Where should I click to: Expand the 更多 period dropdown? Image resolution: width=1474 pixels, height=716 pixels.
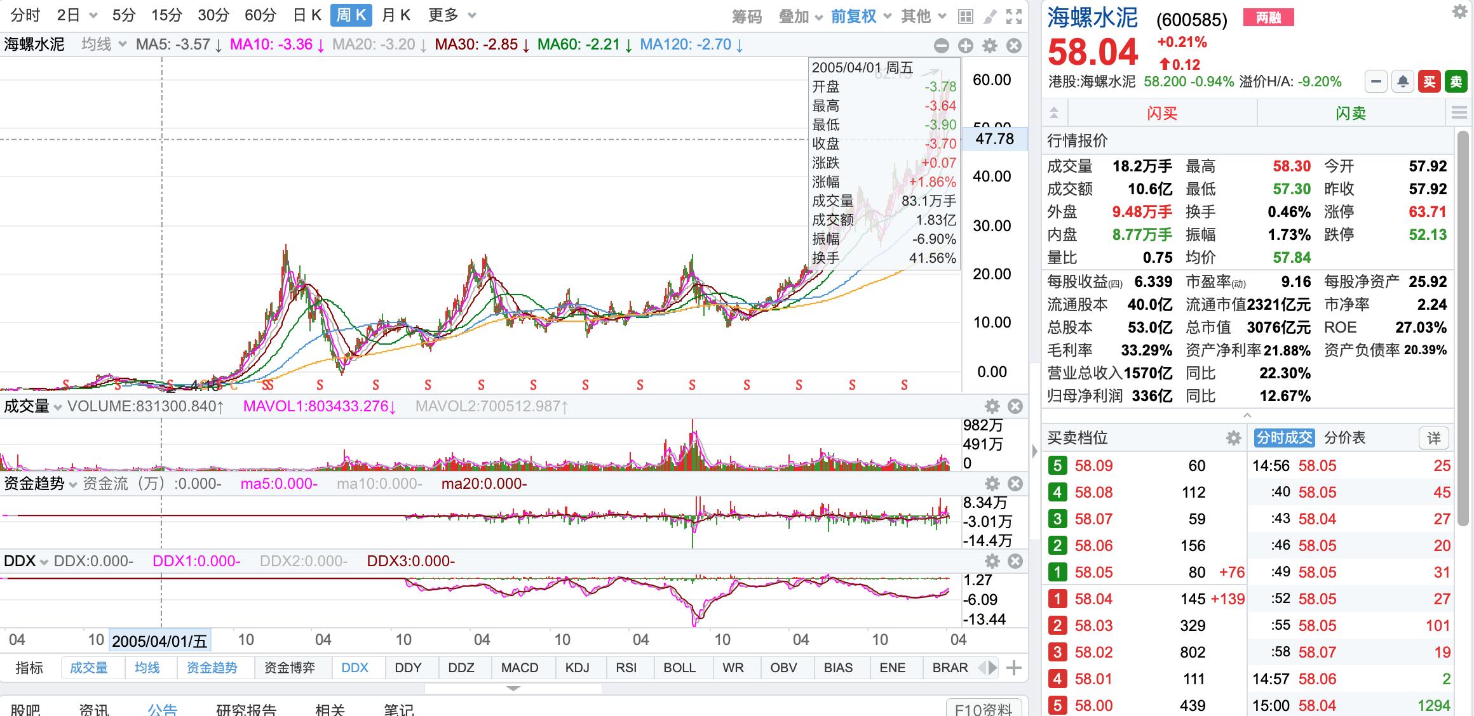pyautogui.click(x=446, y=15)
